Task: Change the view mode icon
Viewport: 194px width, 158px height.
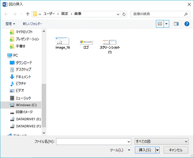Action: tap(160, 24)
